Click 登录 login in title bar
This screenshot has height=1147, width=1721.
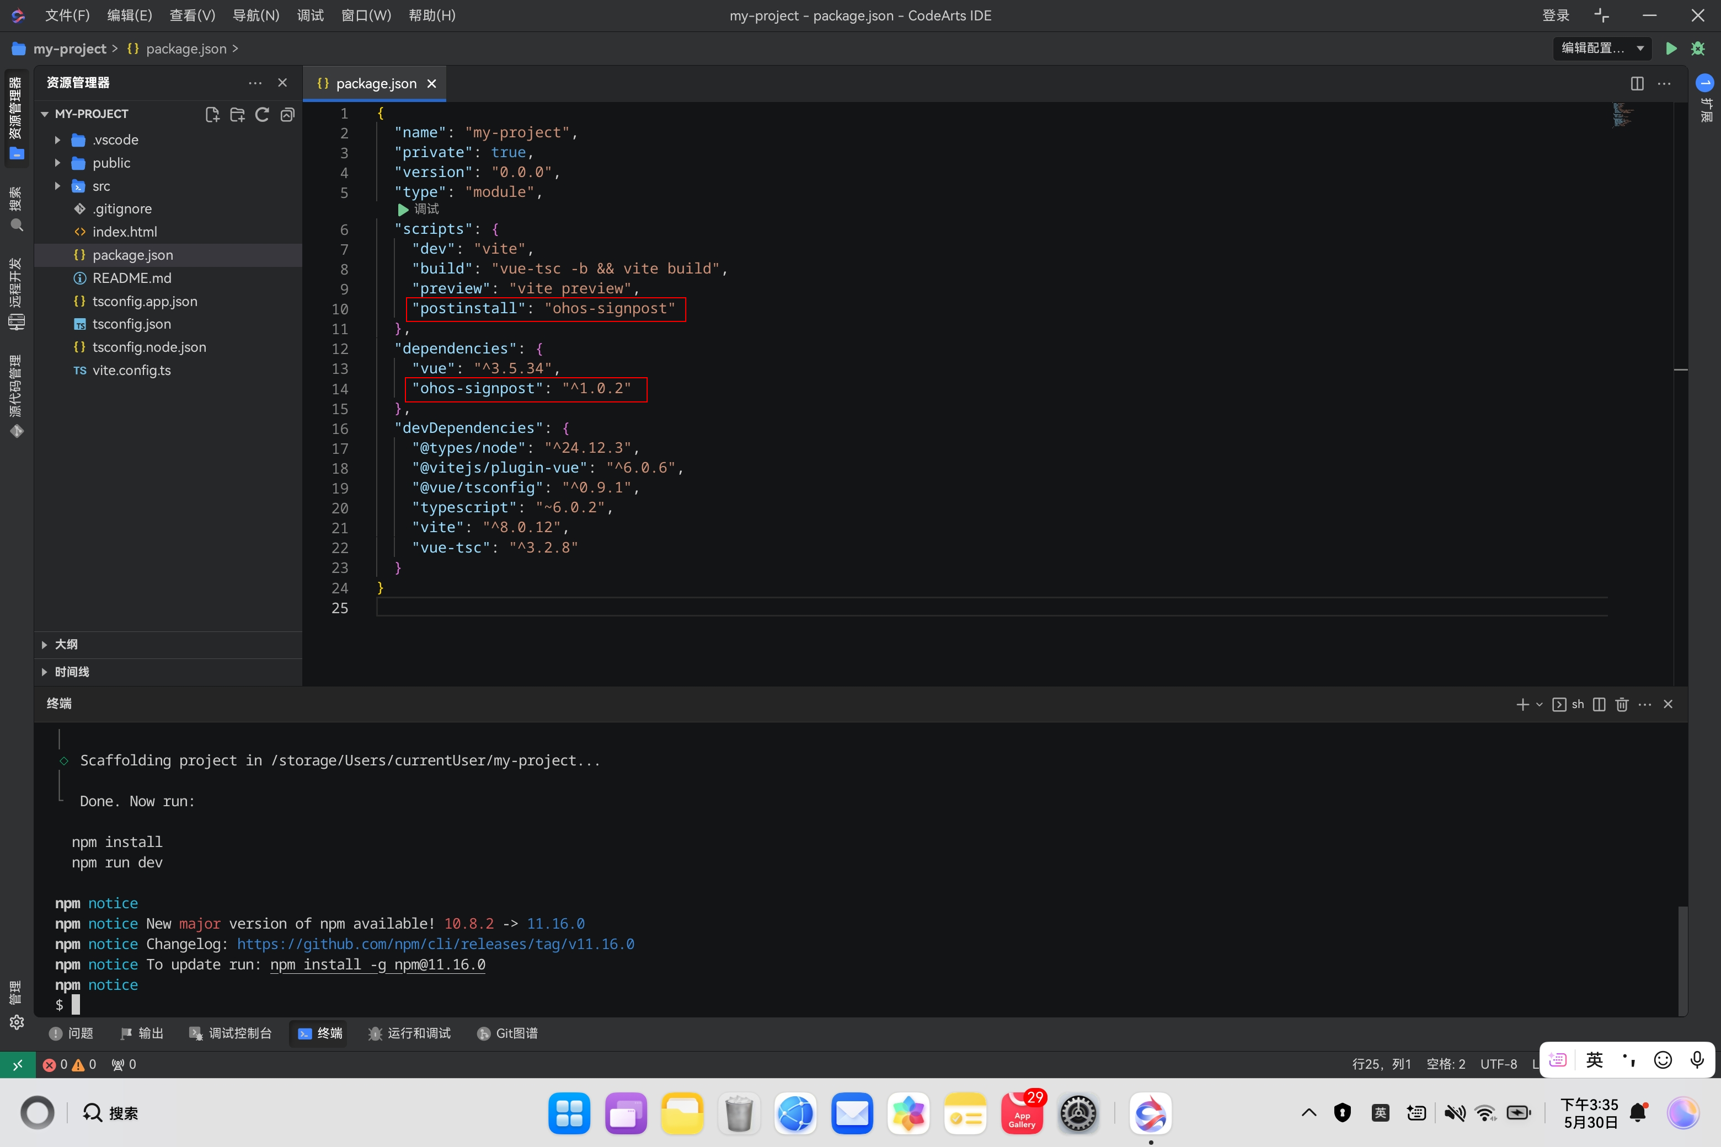tap(1556, 15)
